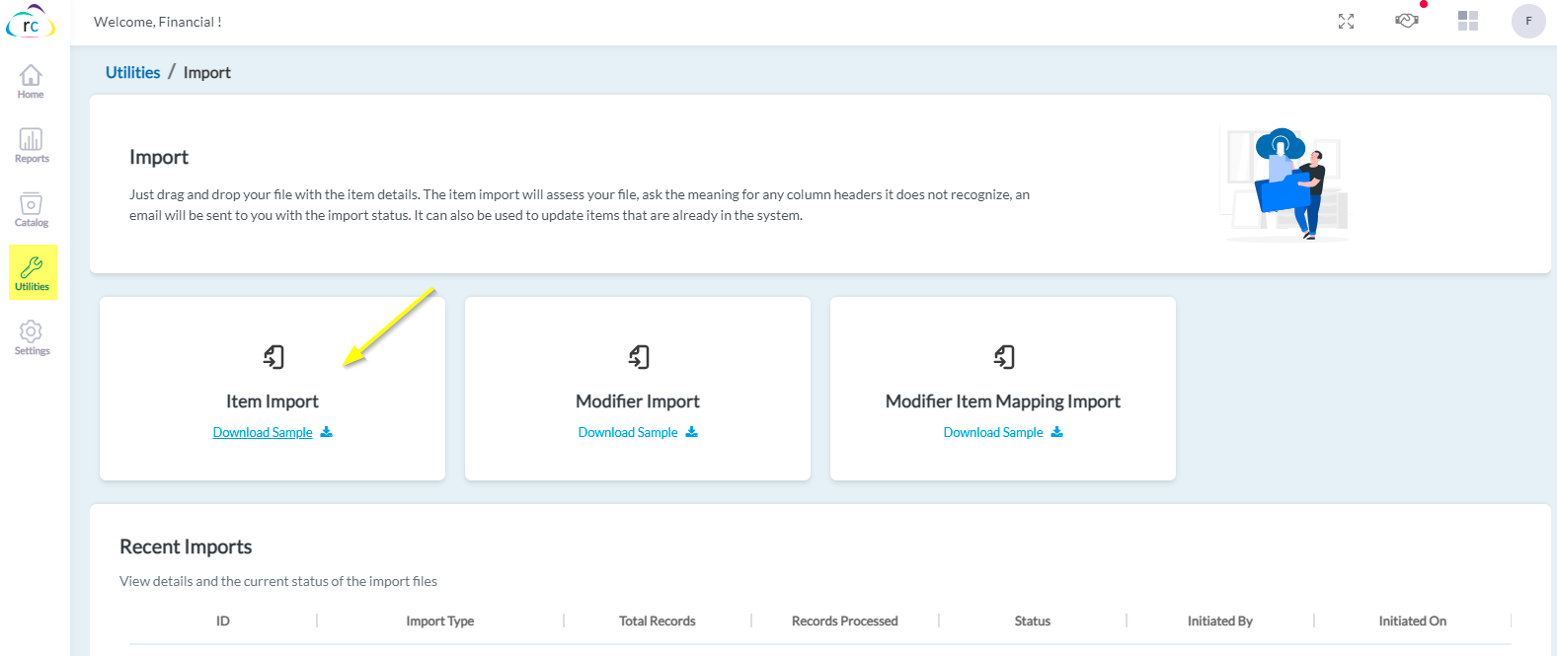Viewport: 1557px width, 656px height.
Task: Open the app grid switcher icon
Action: 1468,21
